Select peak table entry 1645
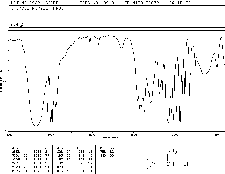The image size is (225, 174). coord(41,155)
